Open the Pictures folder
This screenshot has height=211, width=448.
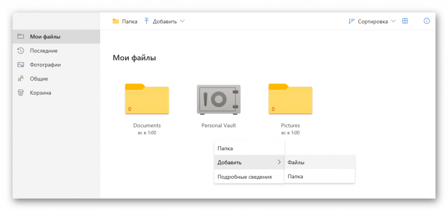[290, 99]
